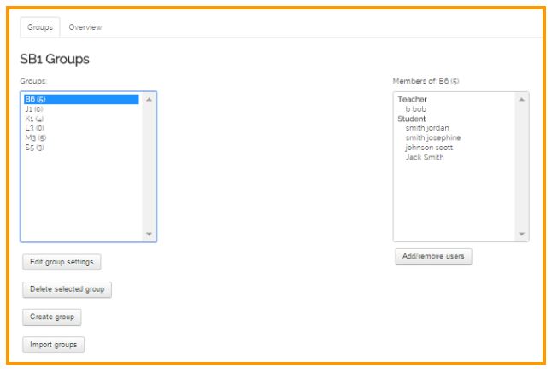Select group S5 (3) in list

coord(81,148)
